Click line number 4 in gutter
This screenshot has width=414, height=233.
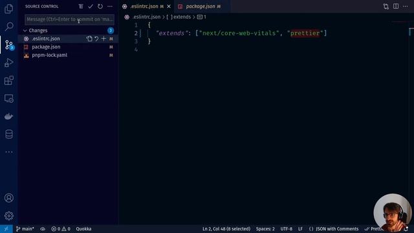[136, 50]
